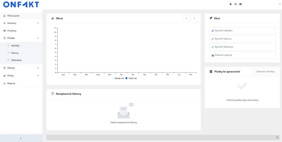Show next period in Obrat chart

click(x=194, y=18)
